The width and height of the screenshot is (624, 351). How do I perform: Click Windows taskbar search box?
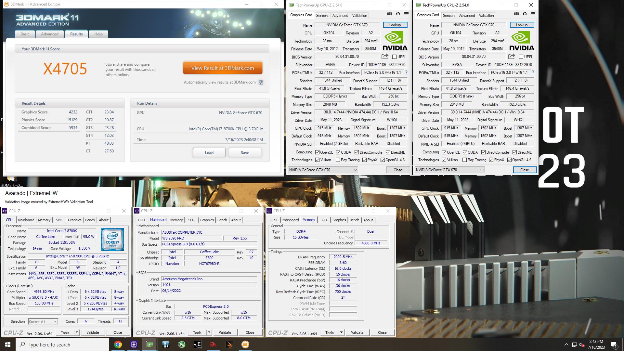[x=62, y=344]
